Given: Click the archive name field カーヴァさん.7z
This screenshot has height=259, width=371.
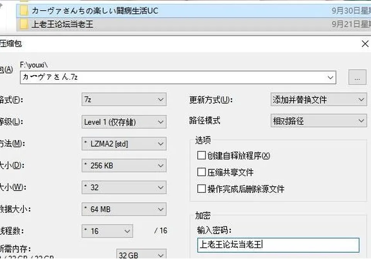Looking at the screenshot, I should 178,77.
